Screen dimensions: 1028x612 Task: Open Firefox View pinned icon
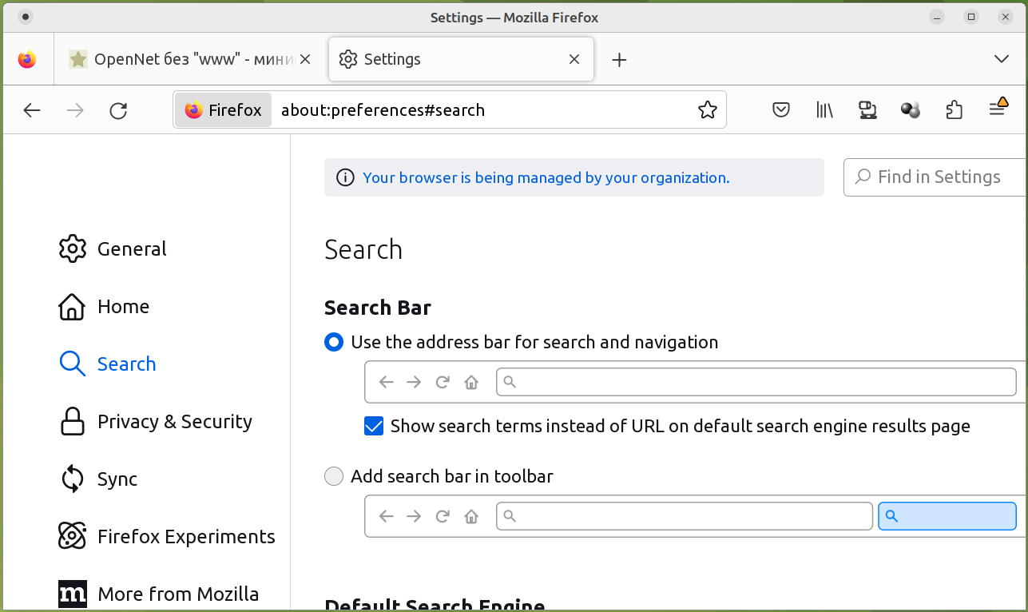pyautogui.click(x=27, y=59)
